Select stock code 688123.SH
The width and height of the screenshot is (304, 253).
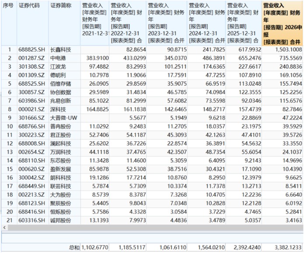tap(31, 204)
